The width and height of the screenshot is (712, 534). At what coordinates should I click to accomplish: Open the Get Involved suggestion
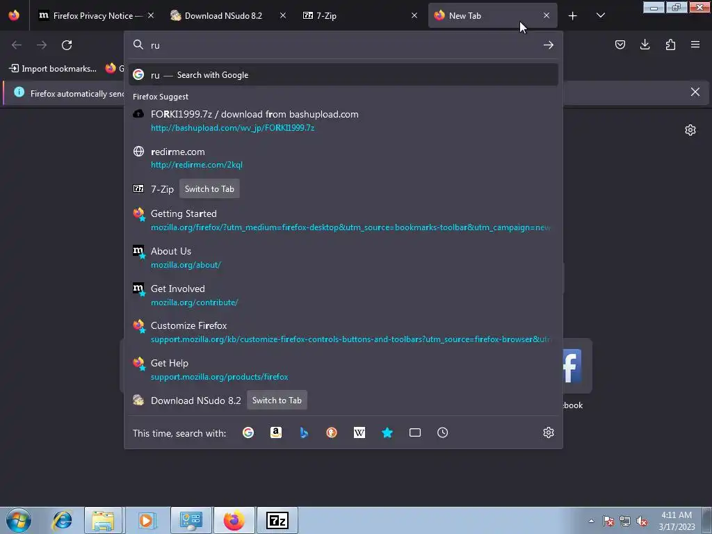point(343,295)
